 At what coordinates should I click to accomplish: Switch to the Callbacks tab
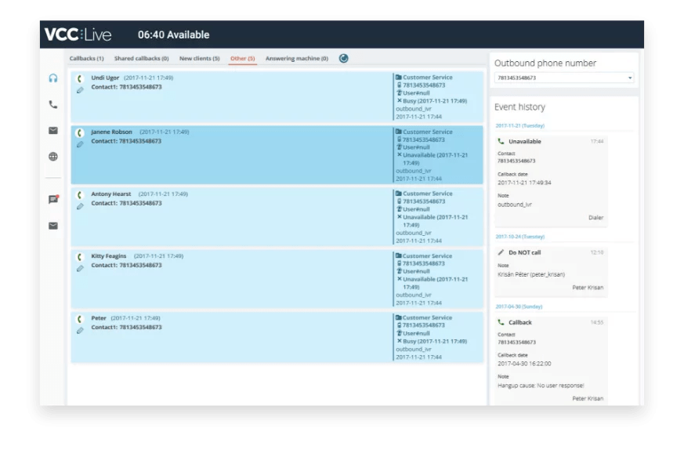[86, 58]
